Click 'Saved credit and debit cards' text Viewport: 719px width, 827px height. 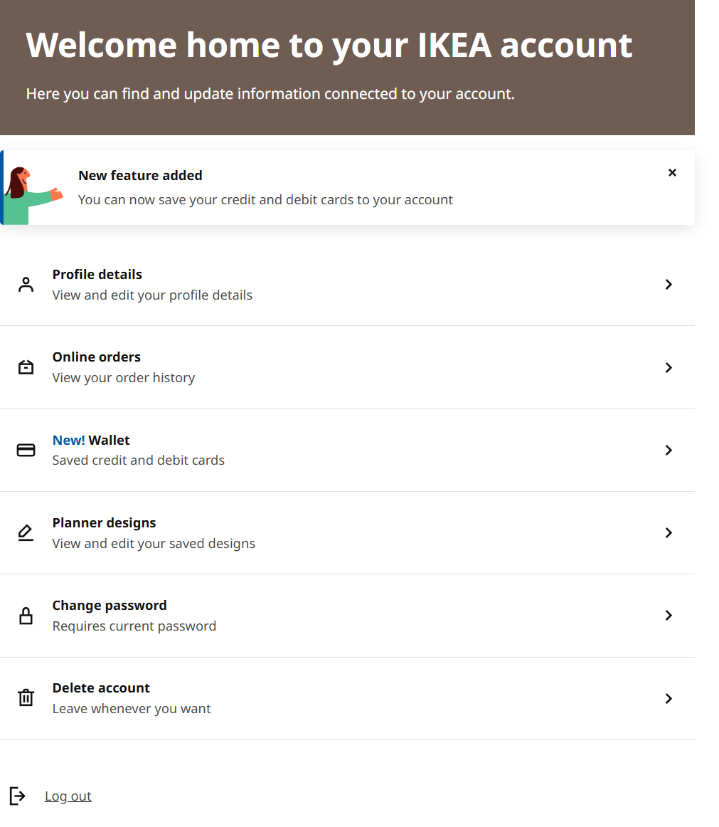[x=138, y=460]
